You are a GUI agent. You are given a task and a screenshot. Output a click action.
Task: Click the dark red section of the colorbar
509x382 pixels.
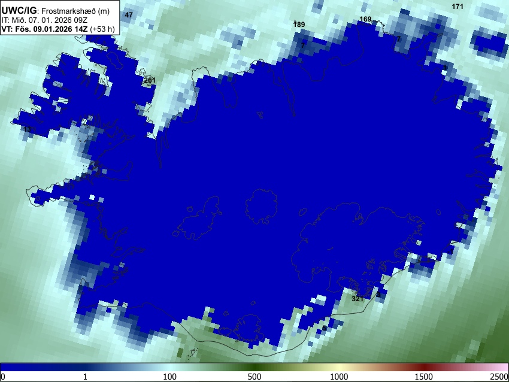click(423, 367)
